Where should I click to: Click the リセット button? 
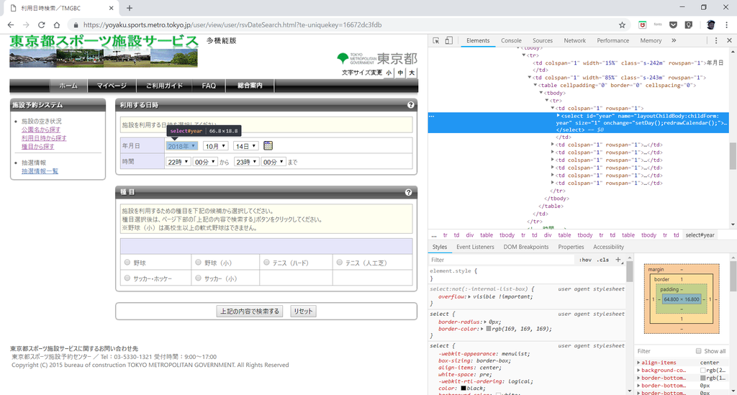tap(303, 311)
